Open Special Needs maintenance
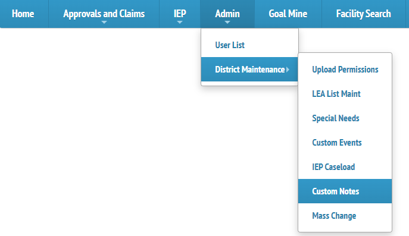Screen dimensions: 409x236 coord(345,118)
